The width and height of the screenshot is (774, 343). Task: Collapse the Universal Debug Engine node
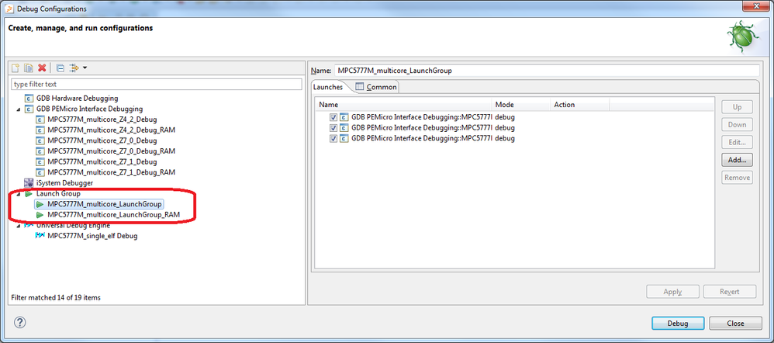point(19,226)
